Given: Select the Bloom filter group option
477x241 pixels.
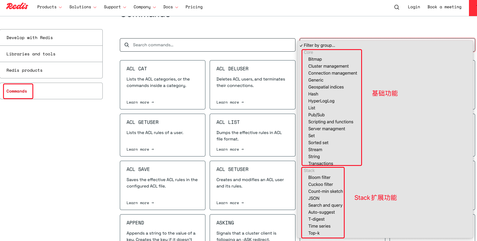Looking at the screenshot, I should 319,177.
